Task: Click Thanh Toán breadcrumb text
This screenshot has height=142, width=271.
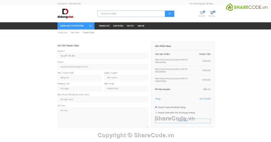Action: [x=89, y=33]
